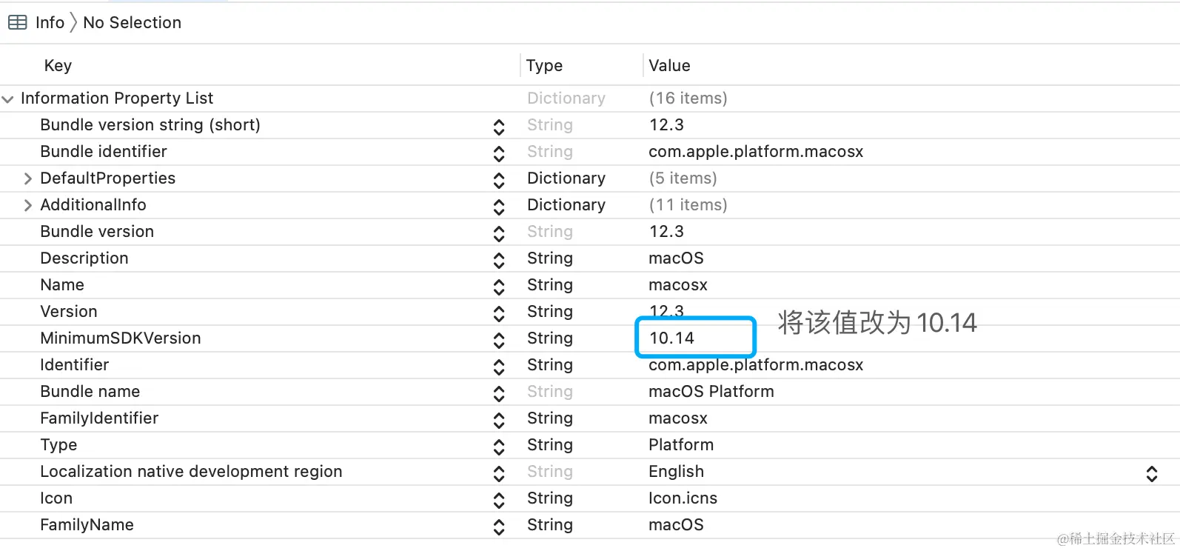Collapse the Information Property List row
This screenshot has height=551, width=1180.
(x=8, y=98)
